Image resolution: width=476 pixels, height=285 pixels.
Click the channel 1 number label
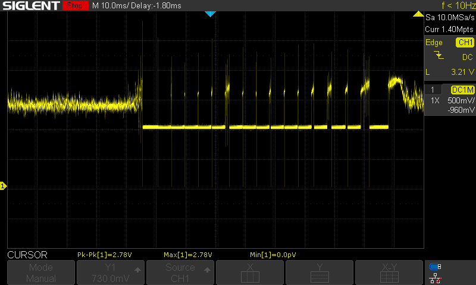tap(433, 90)
